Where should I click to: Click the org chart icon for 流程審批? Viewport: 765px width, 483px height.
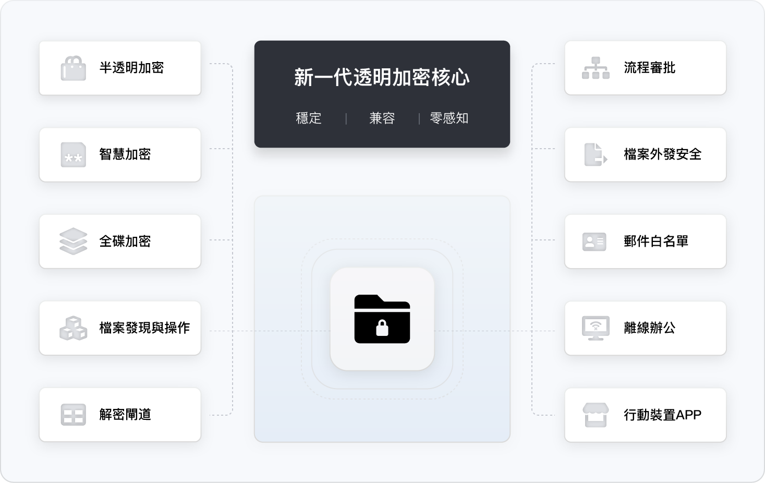point(596,68)
